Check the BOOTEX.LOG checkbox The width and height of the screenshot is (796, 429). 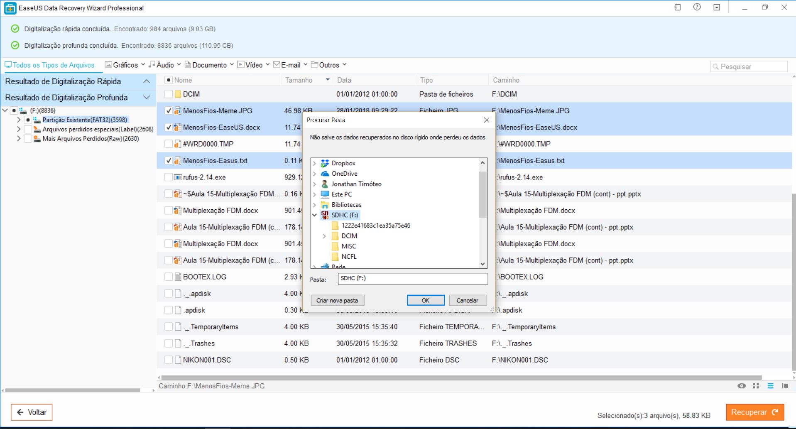pyautogui.click(x=169, y=277)
